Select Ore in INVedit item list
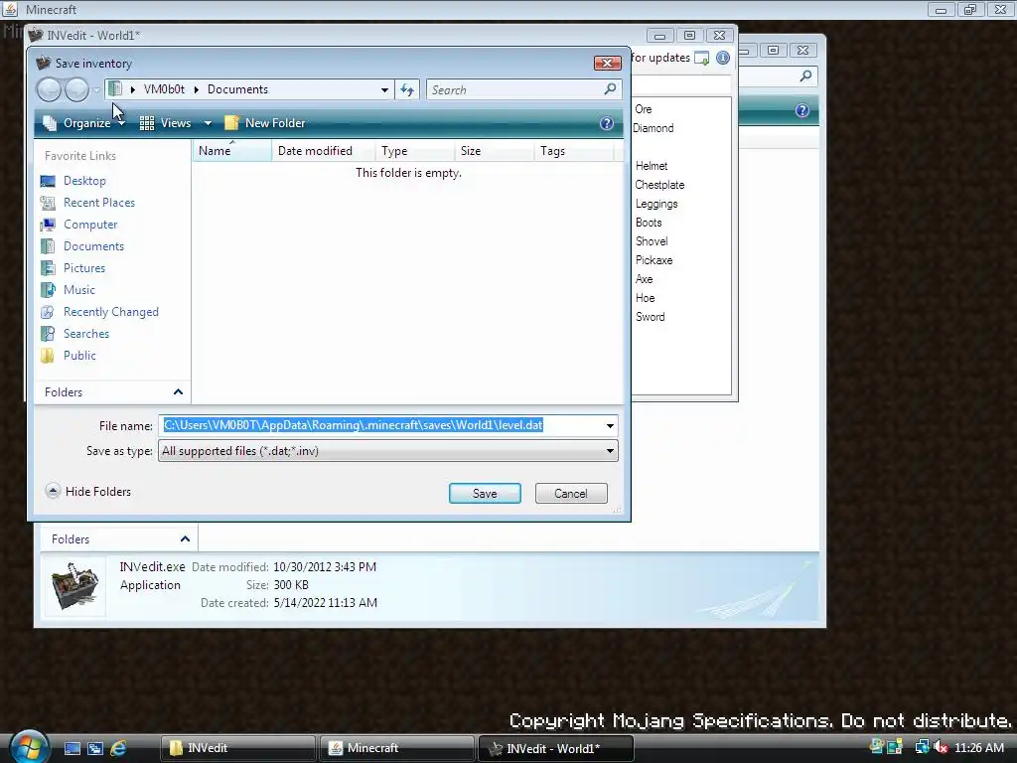 644,109
